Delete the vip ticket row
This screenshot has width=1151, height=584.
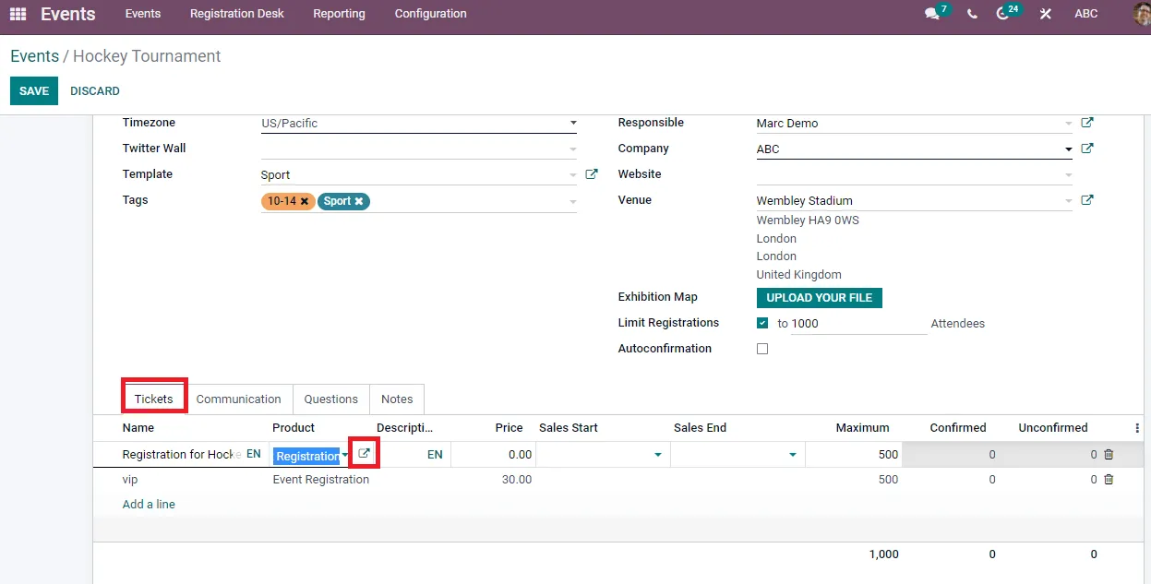(1109, 479)
